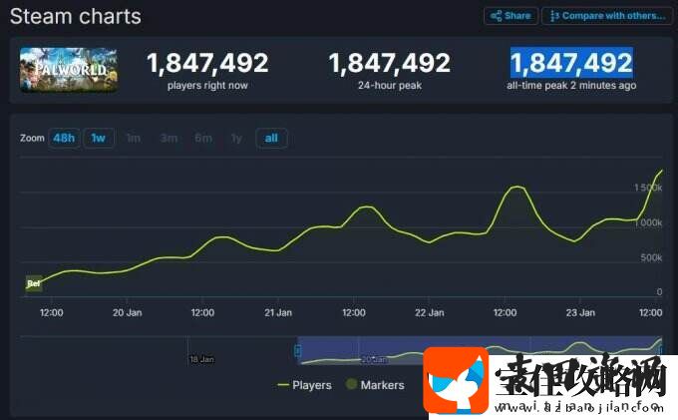The width and height of the screenshot is (678, 420).
Task: Click the highlighted navigator range area
Action: click(480, 350)
